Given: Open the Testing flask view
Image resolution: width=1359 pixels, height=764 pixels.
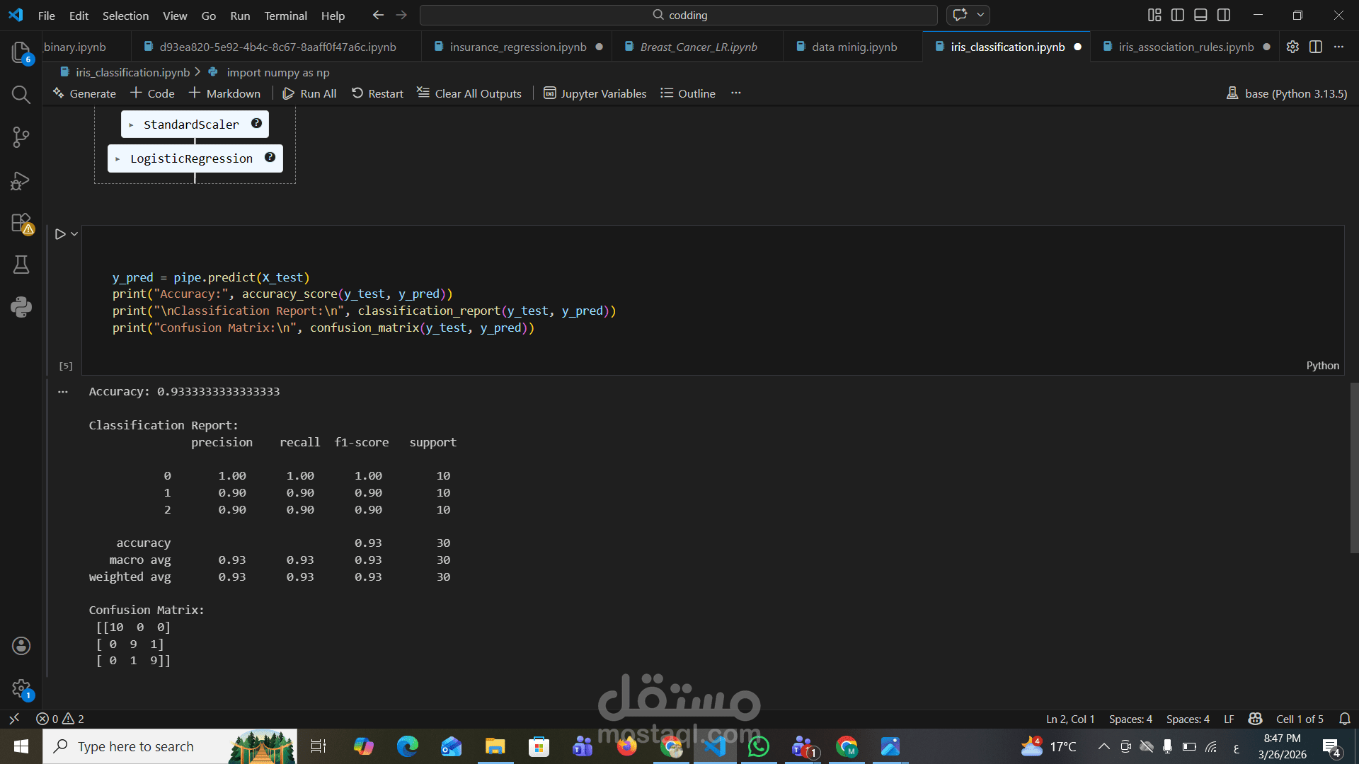Looking at the screenshot, I should [x=21, y=265].
